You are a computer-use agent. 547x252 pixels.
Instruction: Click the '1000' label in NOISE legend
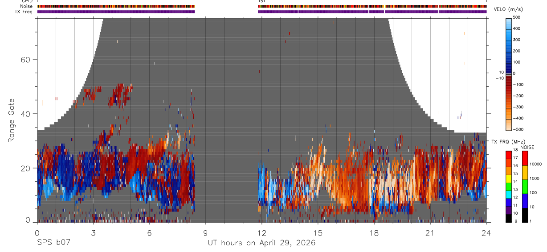tap(535, 178)
